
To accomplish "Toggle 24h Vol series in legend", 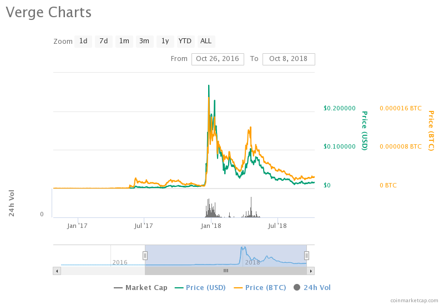I will [312, 287].
